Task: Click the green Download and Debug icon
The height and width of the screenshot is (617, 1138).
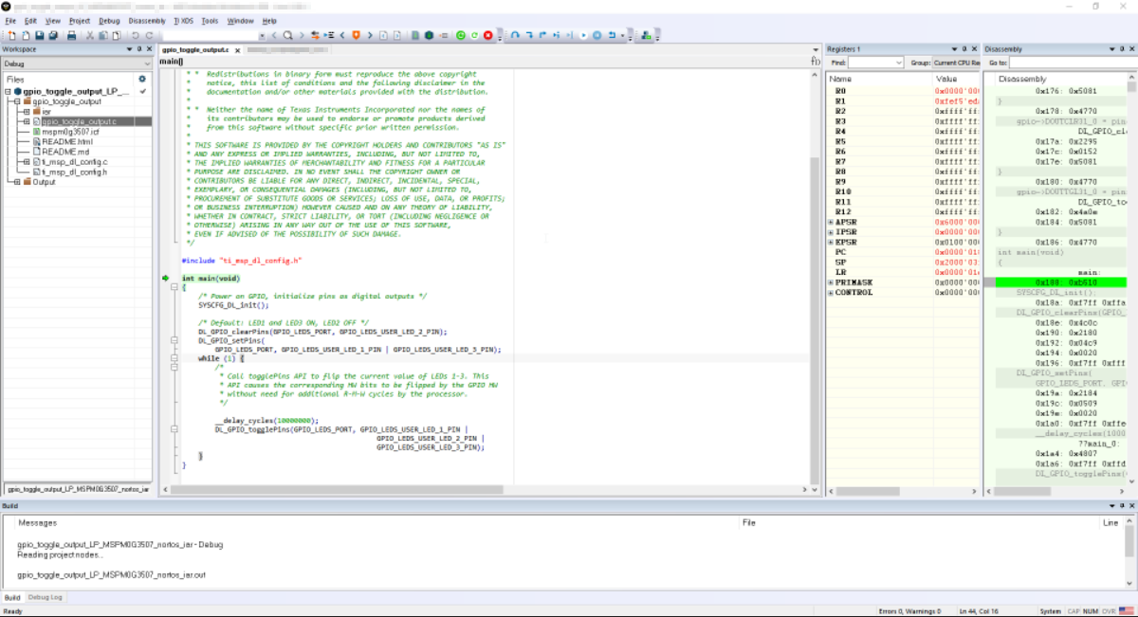Action: tap(460, 35)
